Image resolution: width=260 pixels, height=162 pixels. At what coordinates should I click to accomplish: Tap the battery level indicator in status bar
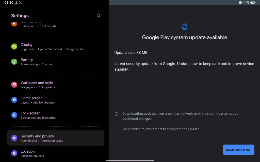click(x=253, y=3)
